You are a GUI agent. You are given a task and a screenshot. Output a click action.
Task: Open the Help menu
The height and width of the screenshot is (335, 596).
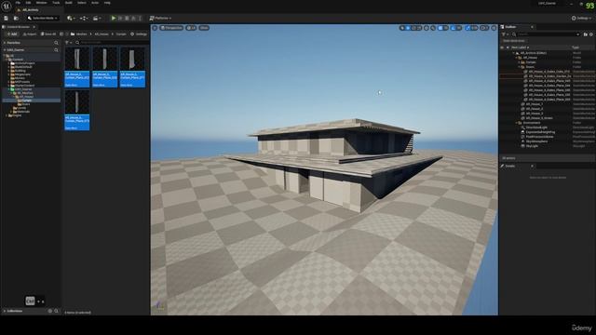point(107,3)
